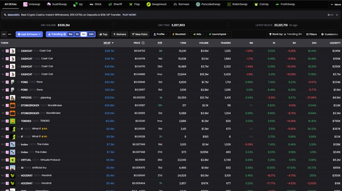Screen dimensions: 342x191
Task: Click the New Pairs button
Action: 140,34
